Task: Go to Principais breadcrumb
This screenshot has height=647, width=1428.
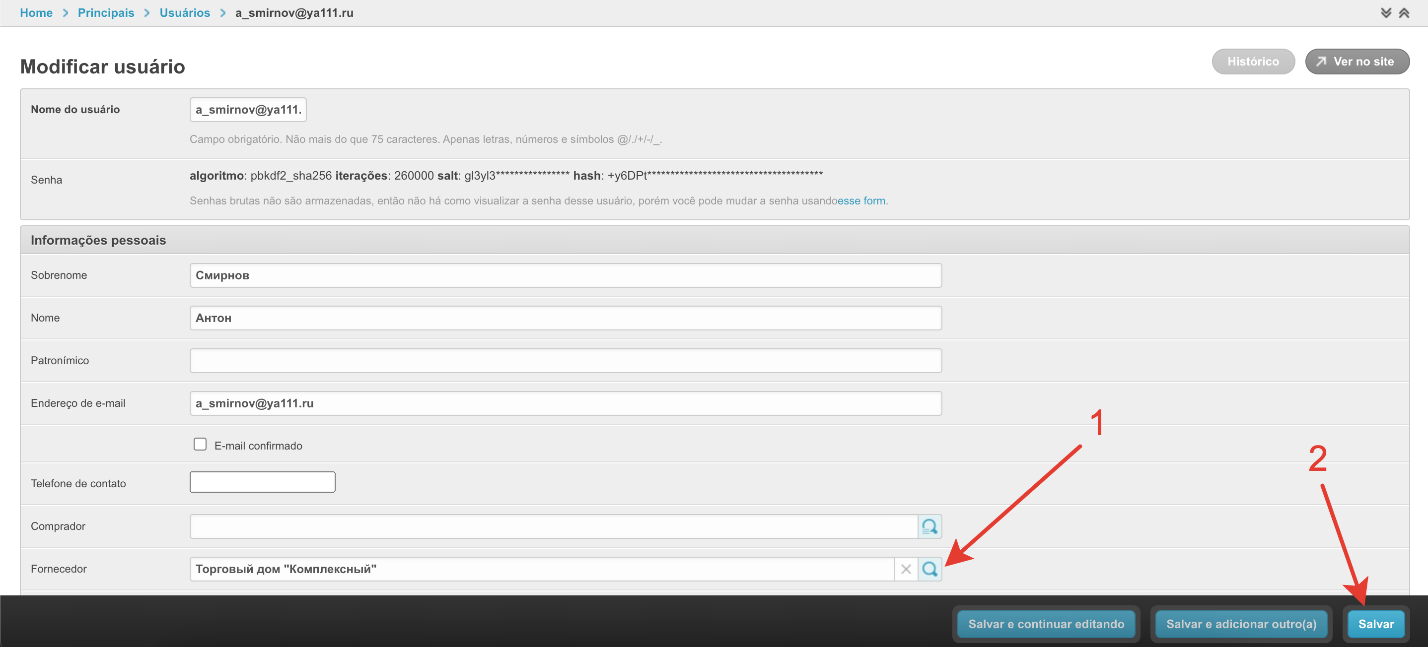Action: (x=106, y=13)
